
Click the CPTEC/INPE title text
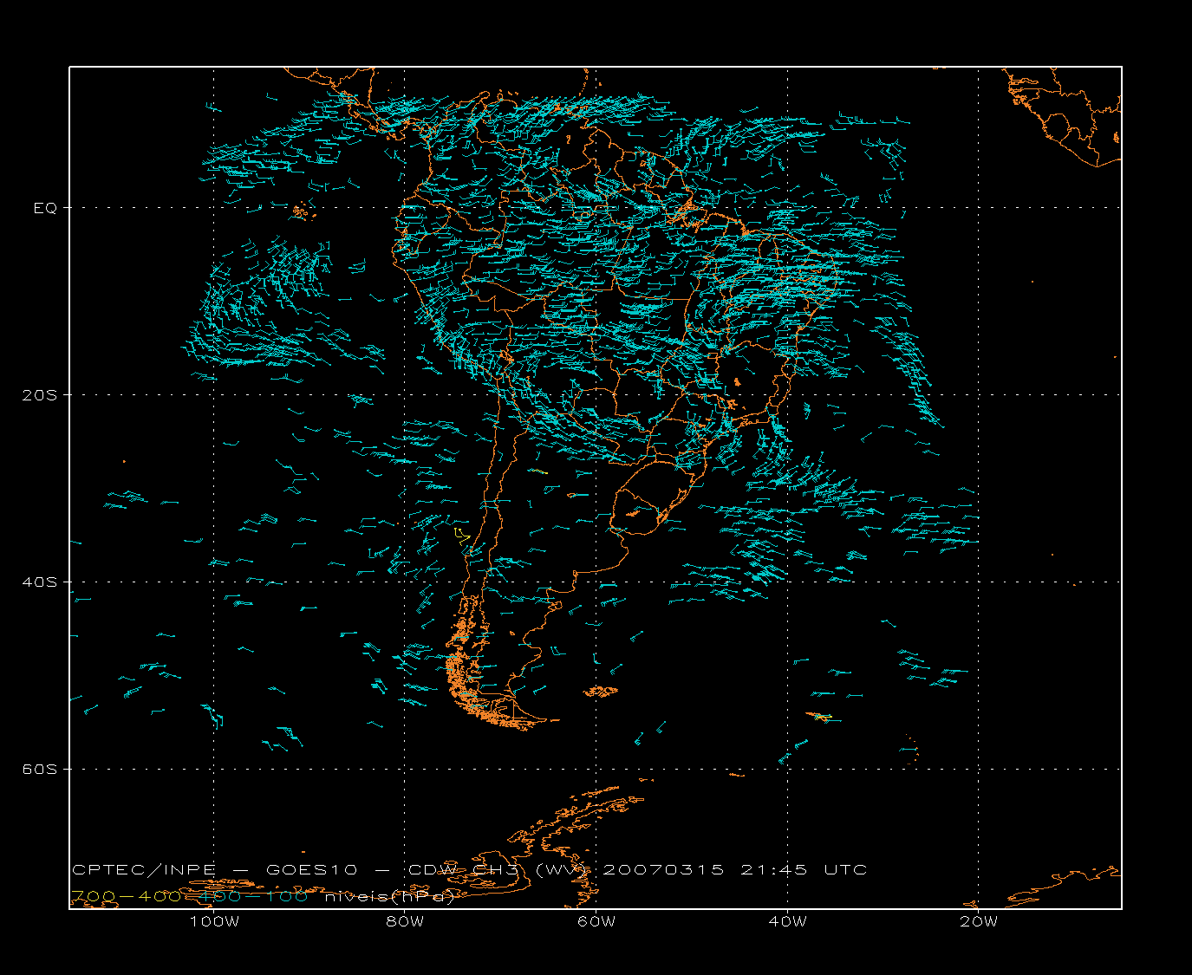pos(144,870)
